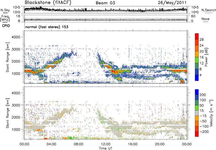216x150 pixels.
Task: Click the date "26/May/2011"
Action: pos(172,3)
